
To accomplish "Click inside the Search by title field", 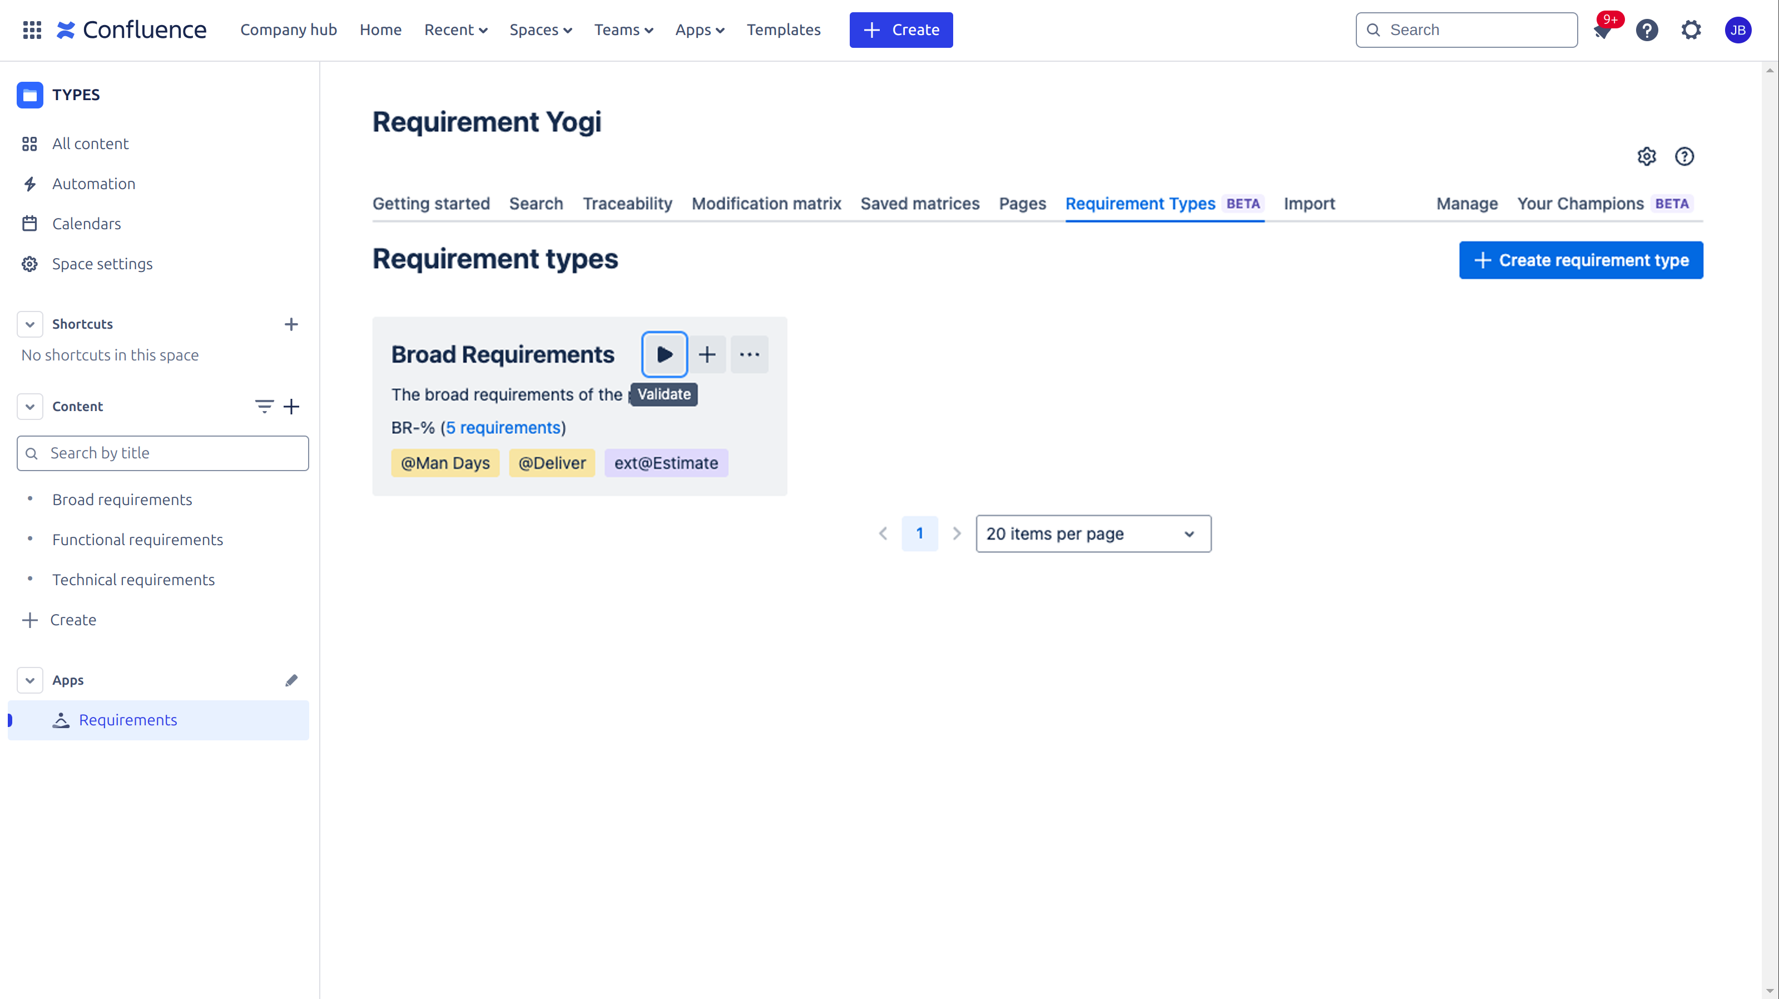I will [162, 453].
